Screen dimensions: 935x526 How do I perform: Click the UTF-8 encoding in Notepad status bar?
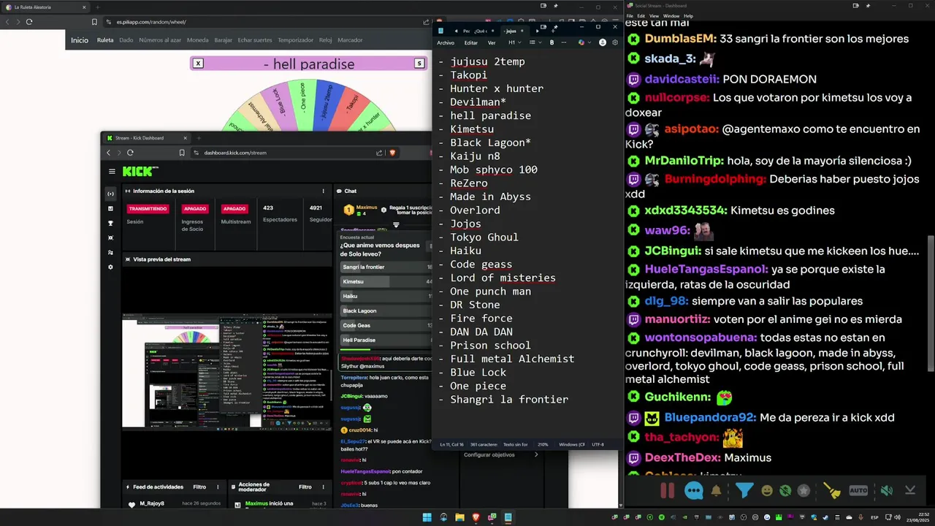pos(598,444)
